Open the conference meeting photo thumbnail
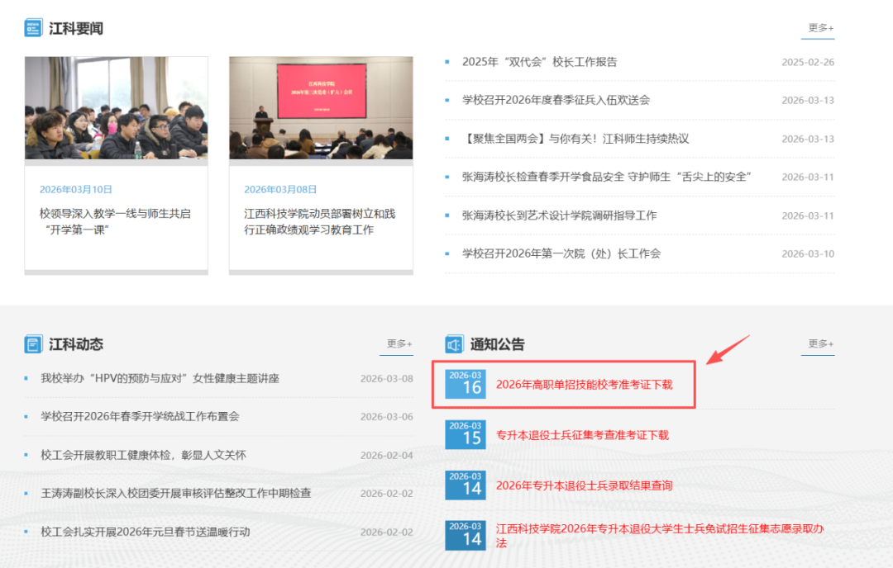 tap(321, 108)
